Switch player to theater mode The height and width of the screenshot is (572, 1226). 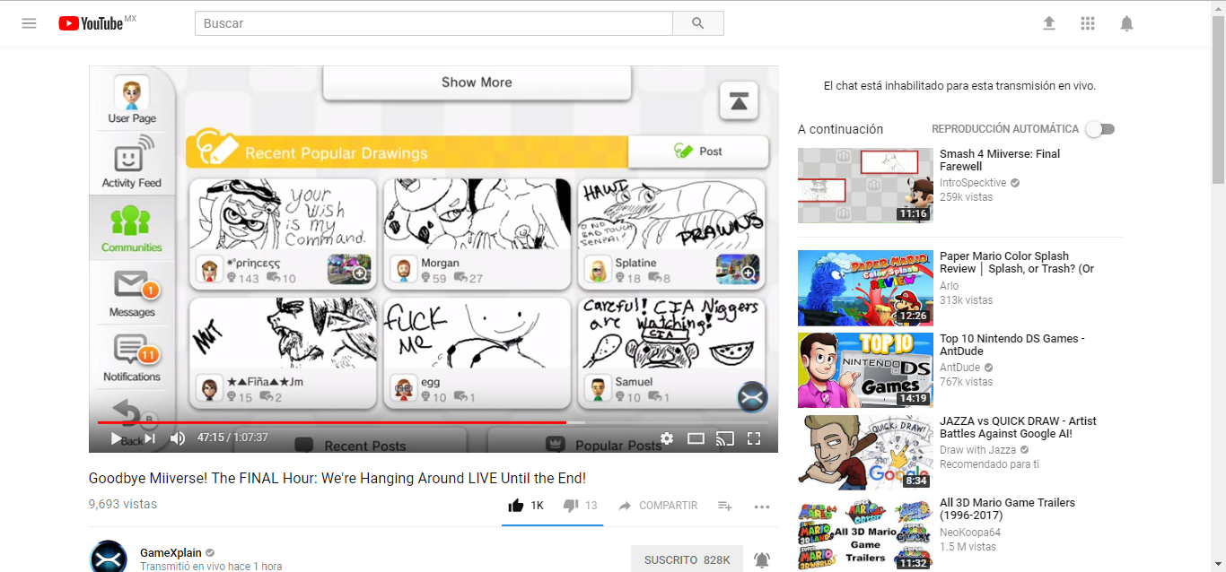coord(696,438)
